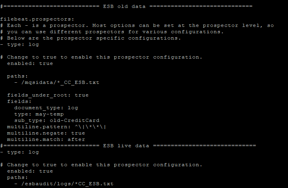
Task: Click the first 'paths:' key
Action: (17, 76)
